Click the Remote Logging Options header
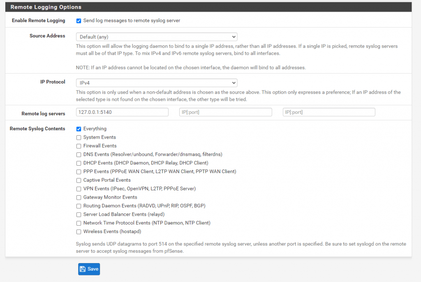 [x=46, y=7]
